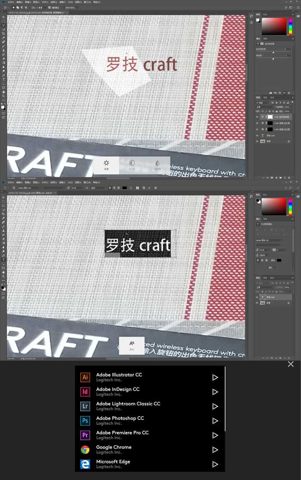The image size is (301, 480).
Task: Select the Adobe Illustrator CC icon
Action: [85, 377]
